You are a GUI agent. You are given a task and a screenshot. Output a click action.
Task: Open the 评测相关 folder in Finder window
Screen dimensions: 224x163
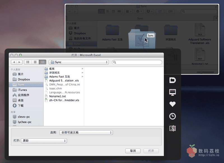171,33
